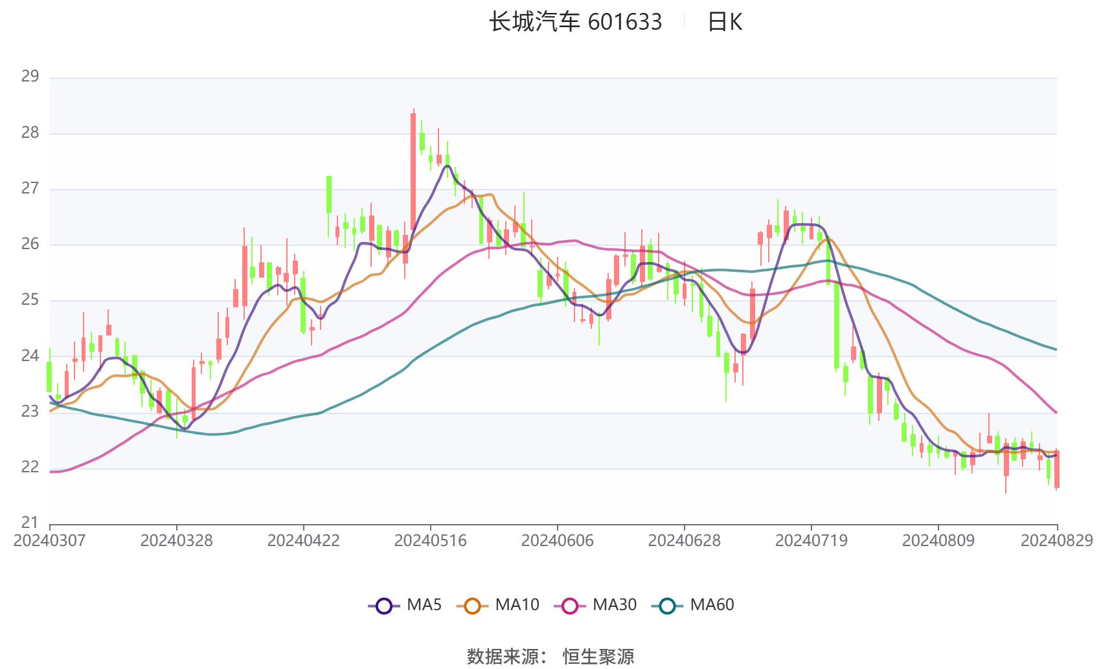Click the 25 price axis label
The width and height of the screenshot is (1101, 669).
(x=30, y=300)
